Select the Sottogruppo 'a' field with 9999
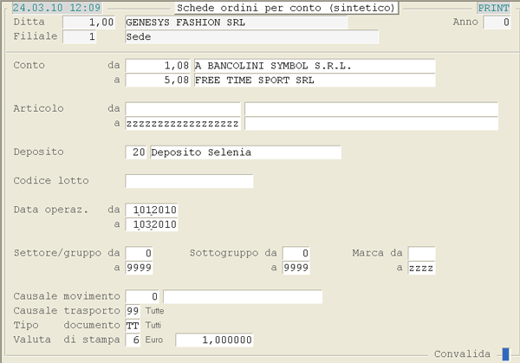Image resolution: width=520 pixels, height=363 pixels. click(296, 269)
